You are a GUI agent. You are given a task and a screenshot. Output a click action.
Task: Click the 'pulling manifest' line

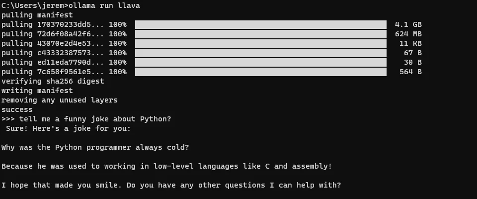[37, 15]
